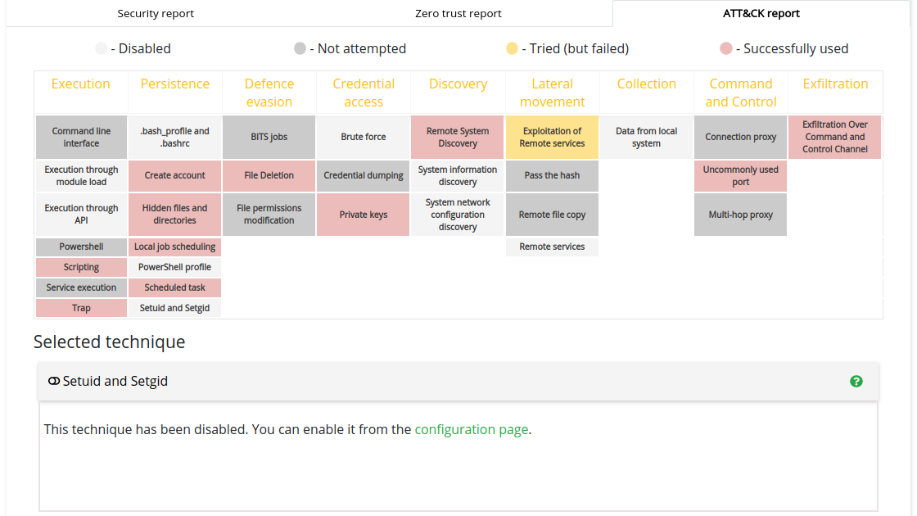The image size is (917, 516).
Task: Click the red Successfully used legend circle
Action: [x=725, y=49]
